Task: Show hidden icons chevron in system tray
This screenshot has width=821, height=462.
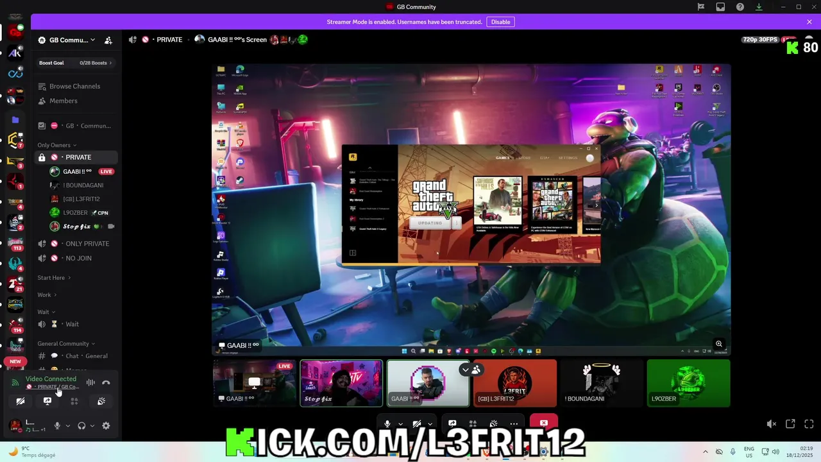Action: point(706,452)
